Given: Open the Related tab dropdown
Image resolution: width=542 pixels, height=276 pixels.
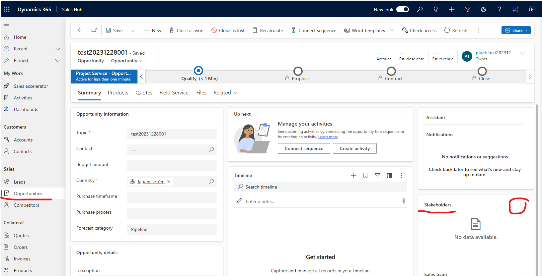Looking at the screenshot, I should (226, 93).
